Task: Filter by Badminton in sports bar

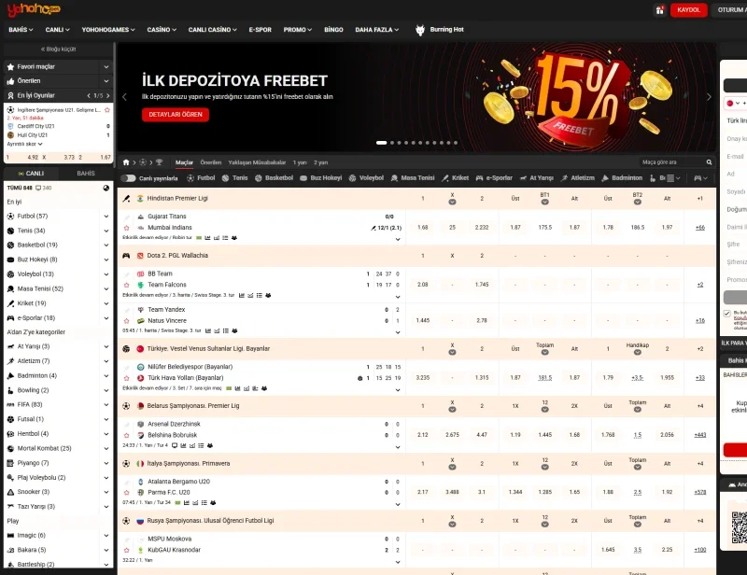Action: 622,178
